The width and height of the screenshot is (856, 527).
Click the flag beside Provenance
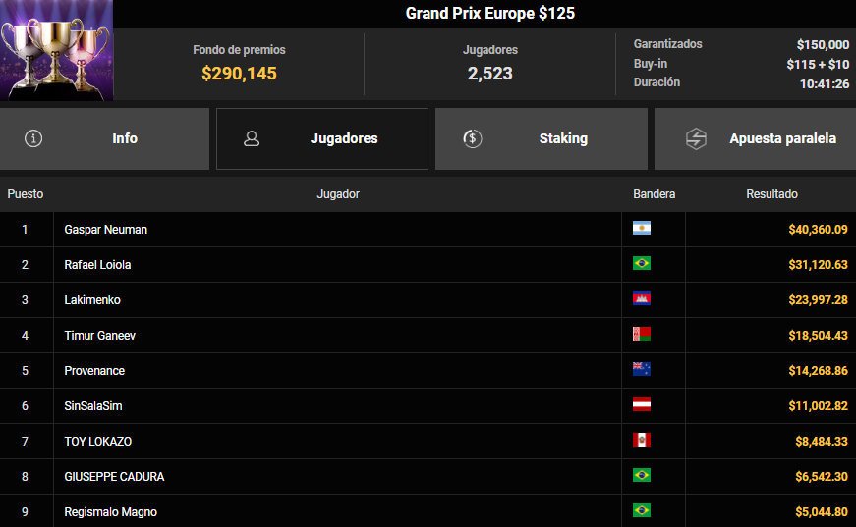[642, 370]
